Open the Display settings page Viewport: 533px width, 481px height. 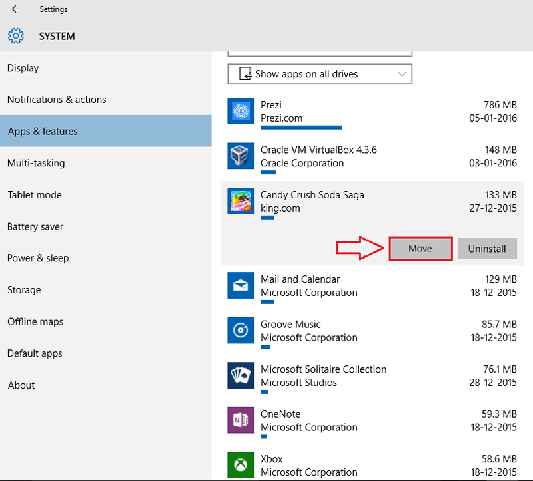point(106,68)
